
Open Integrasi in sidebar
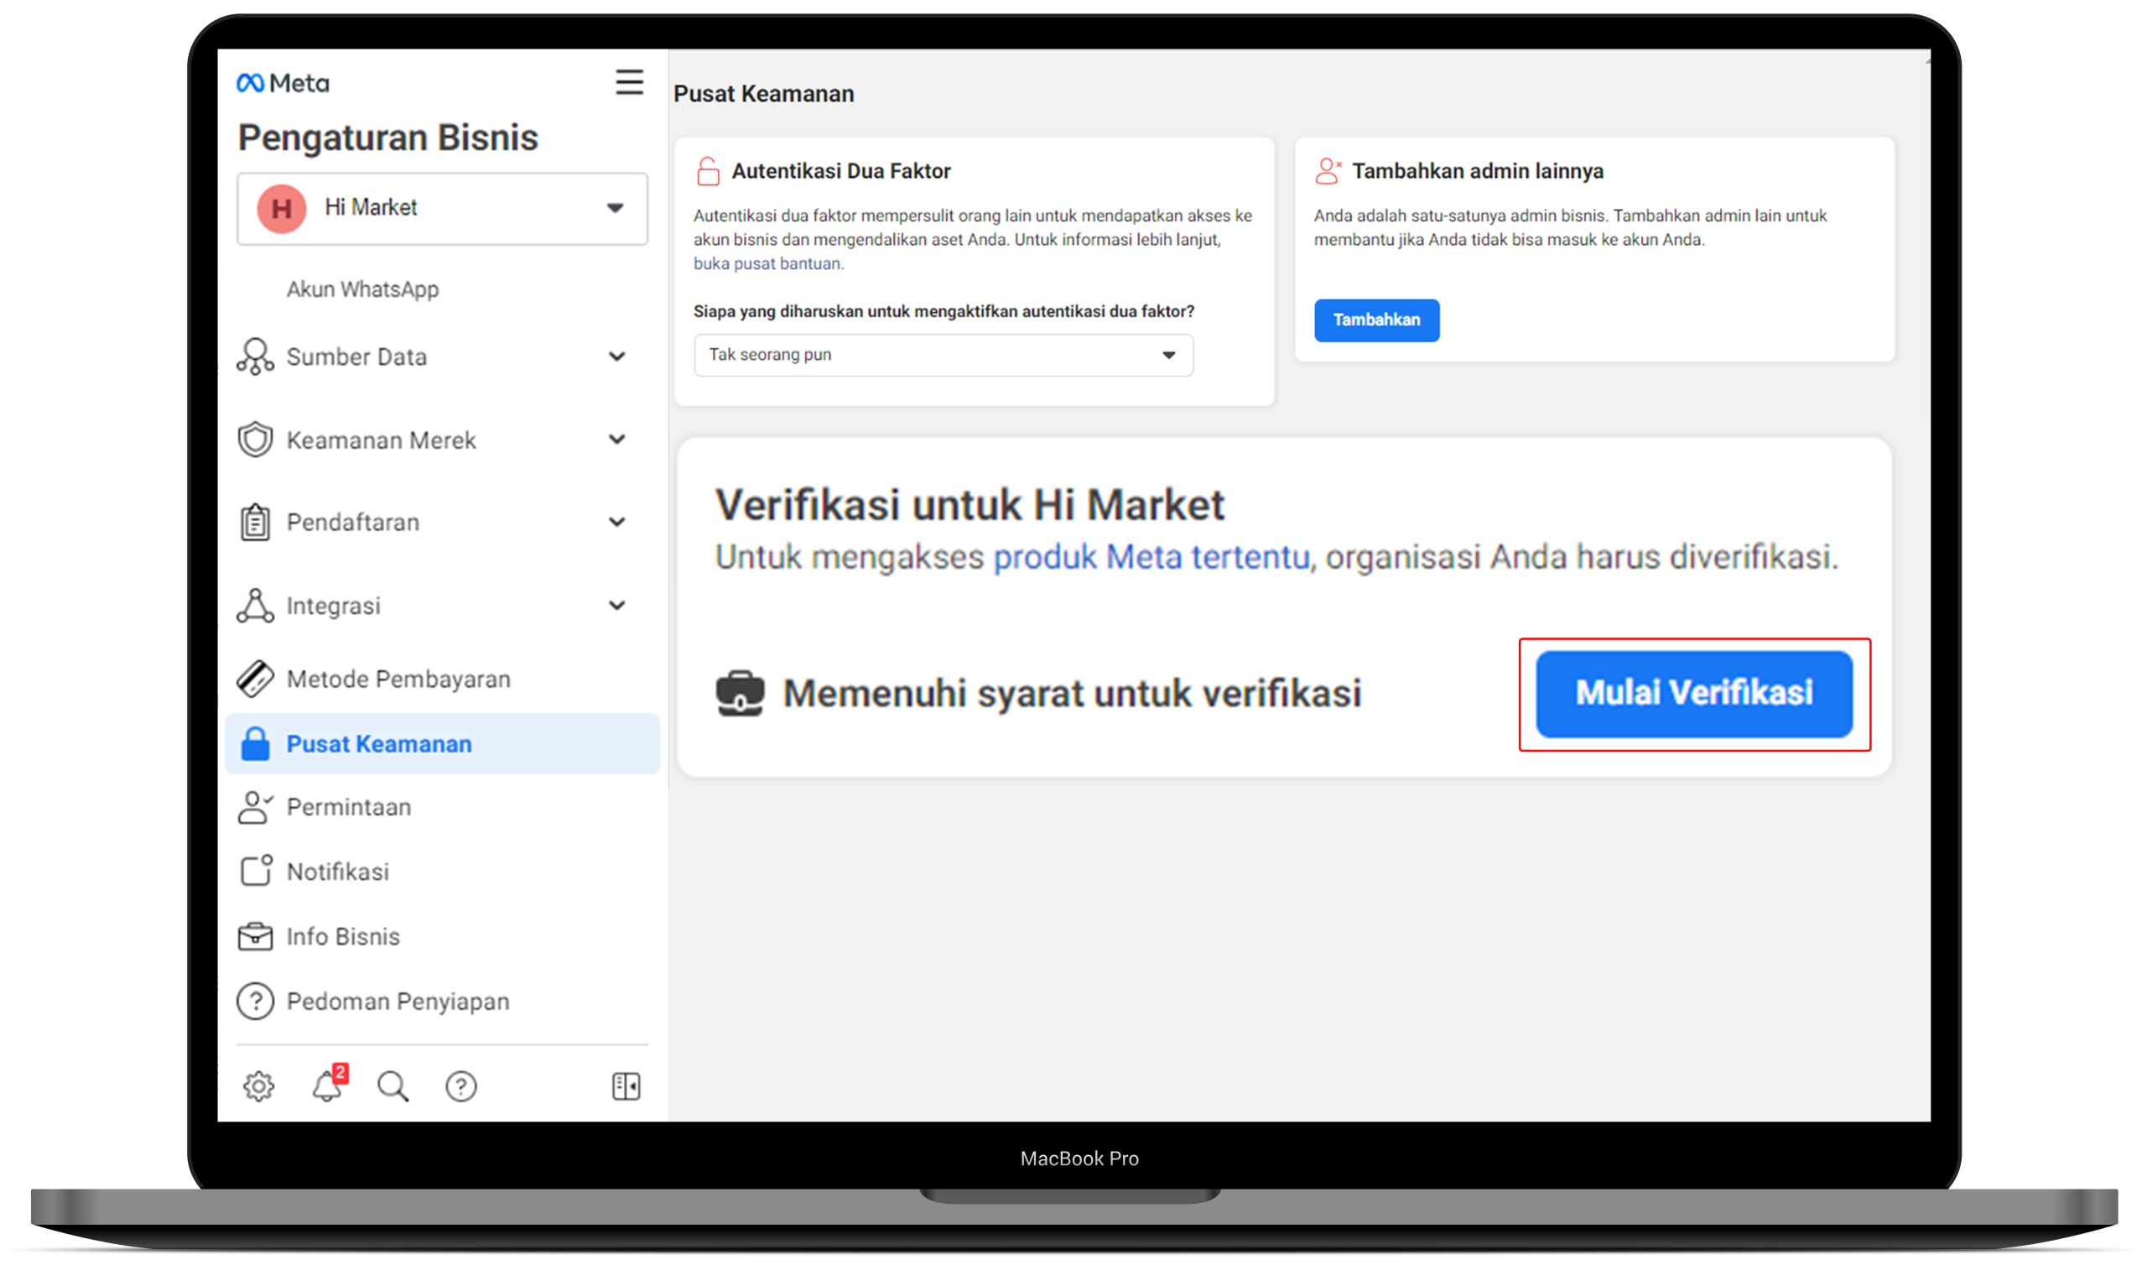point(333,605)
